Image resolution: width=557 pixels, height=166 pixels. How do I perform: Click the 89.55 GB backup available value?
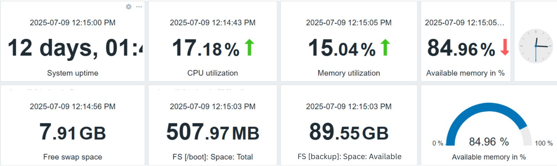click(x=349, y=132)
